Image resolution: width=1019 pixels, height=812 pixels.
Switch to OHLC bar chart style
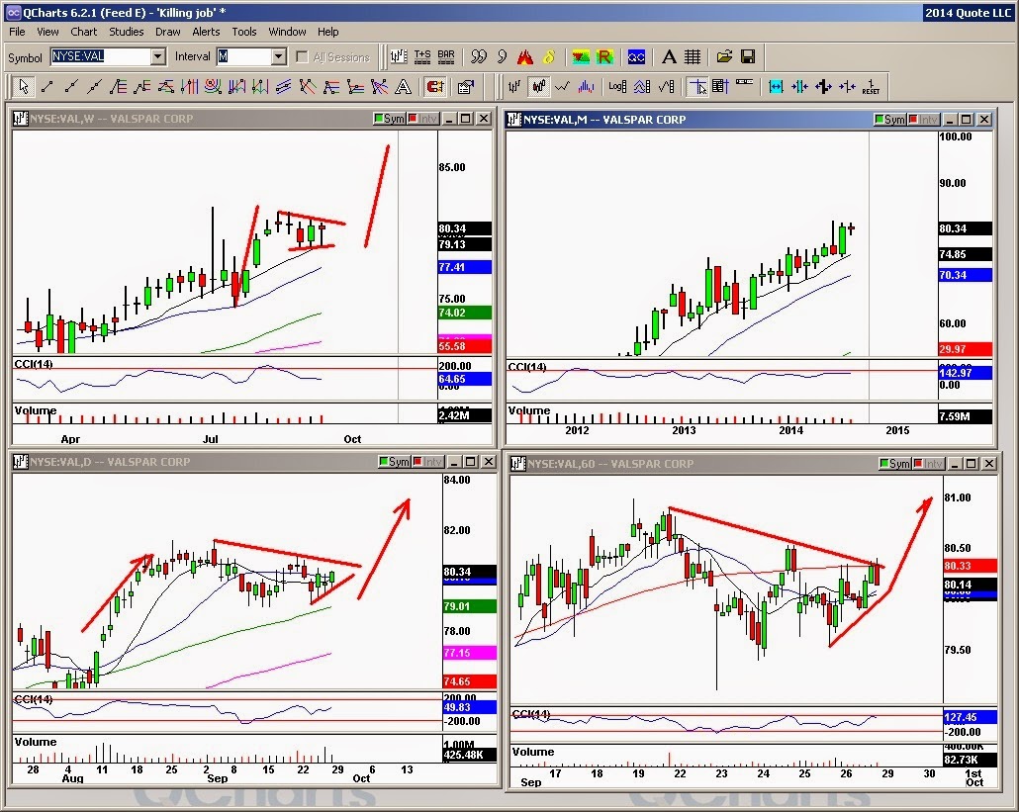coord(514,86)
